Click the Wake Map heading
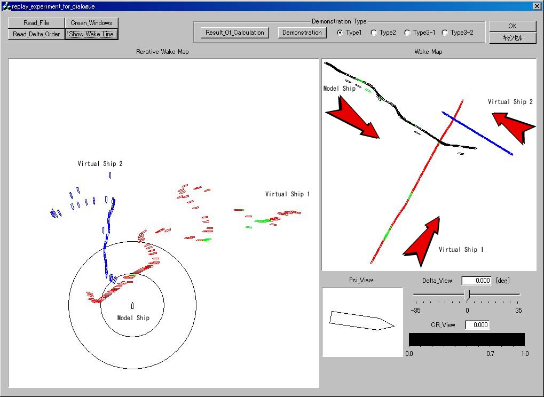The height and width of the screenshot is (397, 544). pyautogui.click(x=429, y=52)
